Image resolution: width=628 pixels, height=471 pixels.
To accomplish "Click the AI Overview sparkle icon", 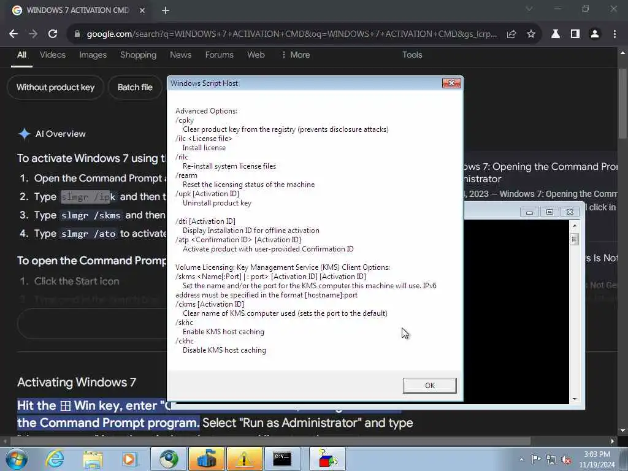I will tap(25, 134).
